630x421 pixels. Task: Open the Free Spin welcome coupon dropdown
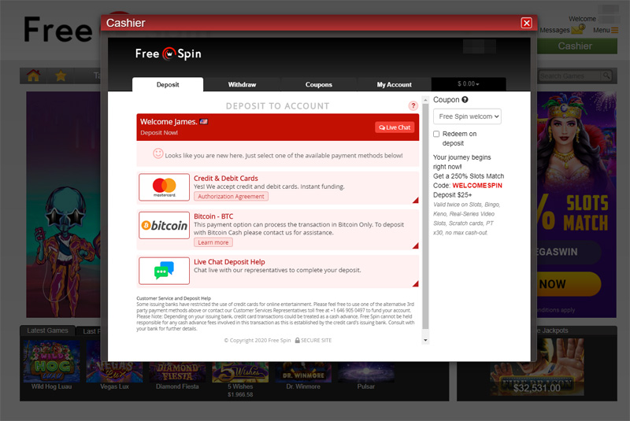(467, 116)
